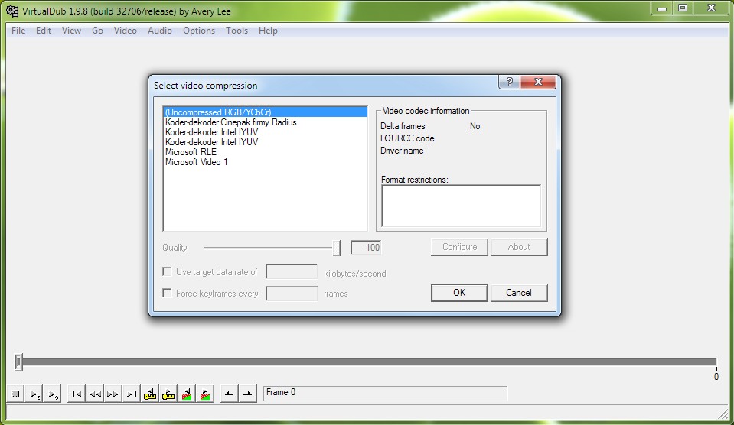Image resolution: width=734 pixels, height=425 pixels.
Task: Step forward one frame
Action: click(113, 394)
